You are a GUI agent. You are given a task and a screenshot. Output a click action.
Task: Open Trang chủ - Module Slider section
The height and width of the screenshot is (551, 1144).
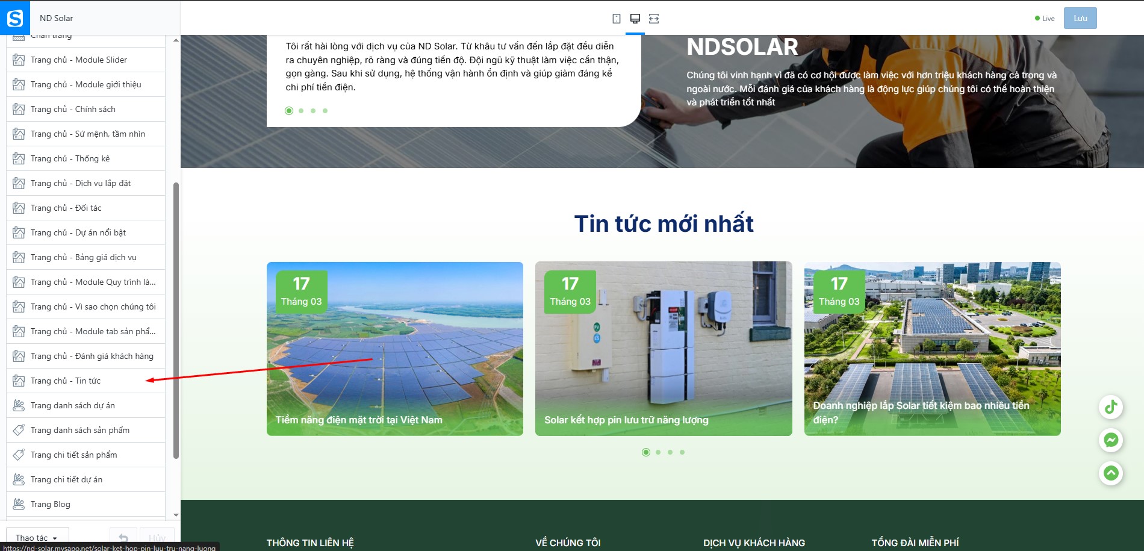click(85, 60)
